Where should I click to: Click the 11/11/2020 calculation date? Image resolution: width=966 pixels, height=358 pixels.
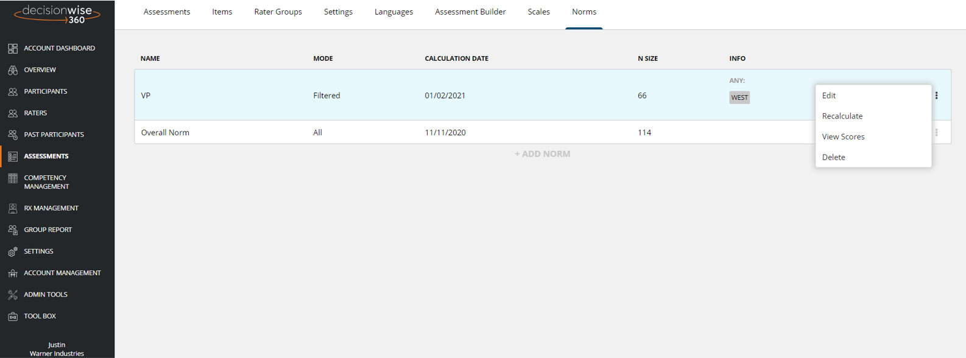445,133
